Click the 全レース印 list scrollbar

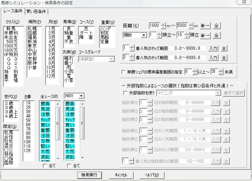(58, 133)
